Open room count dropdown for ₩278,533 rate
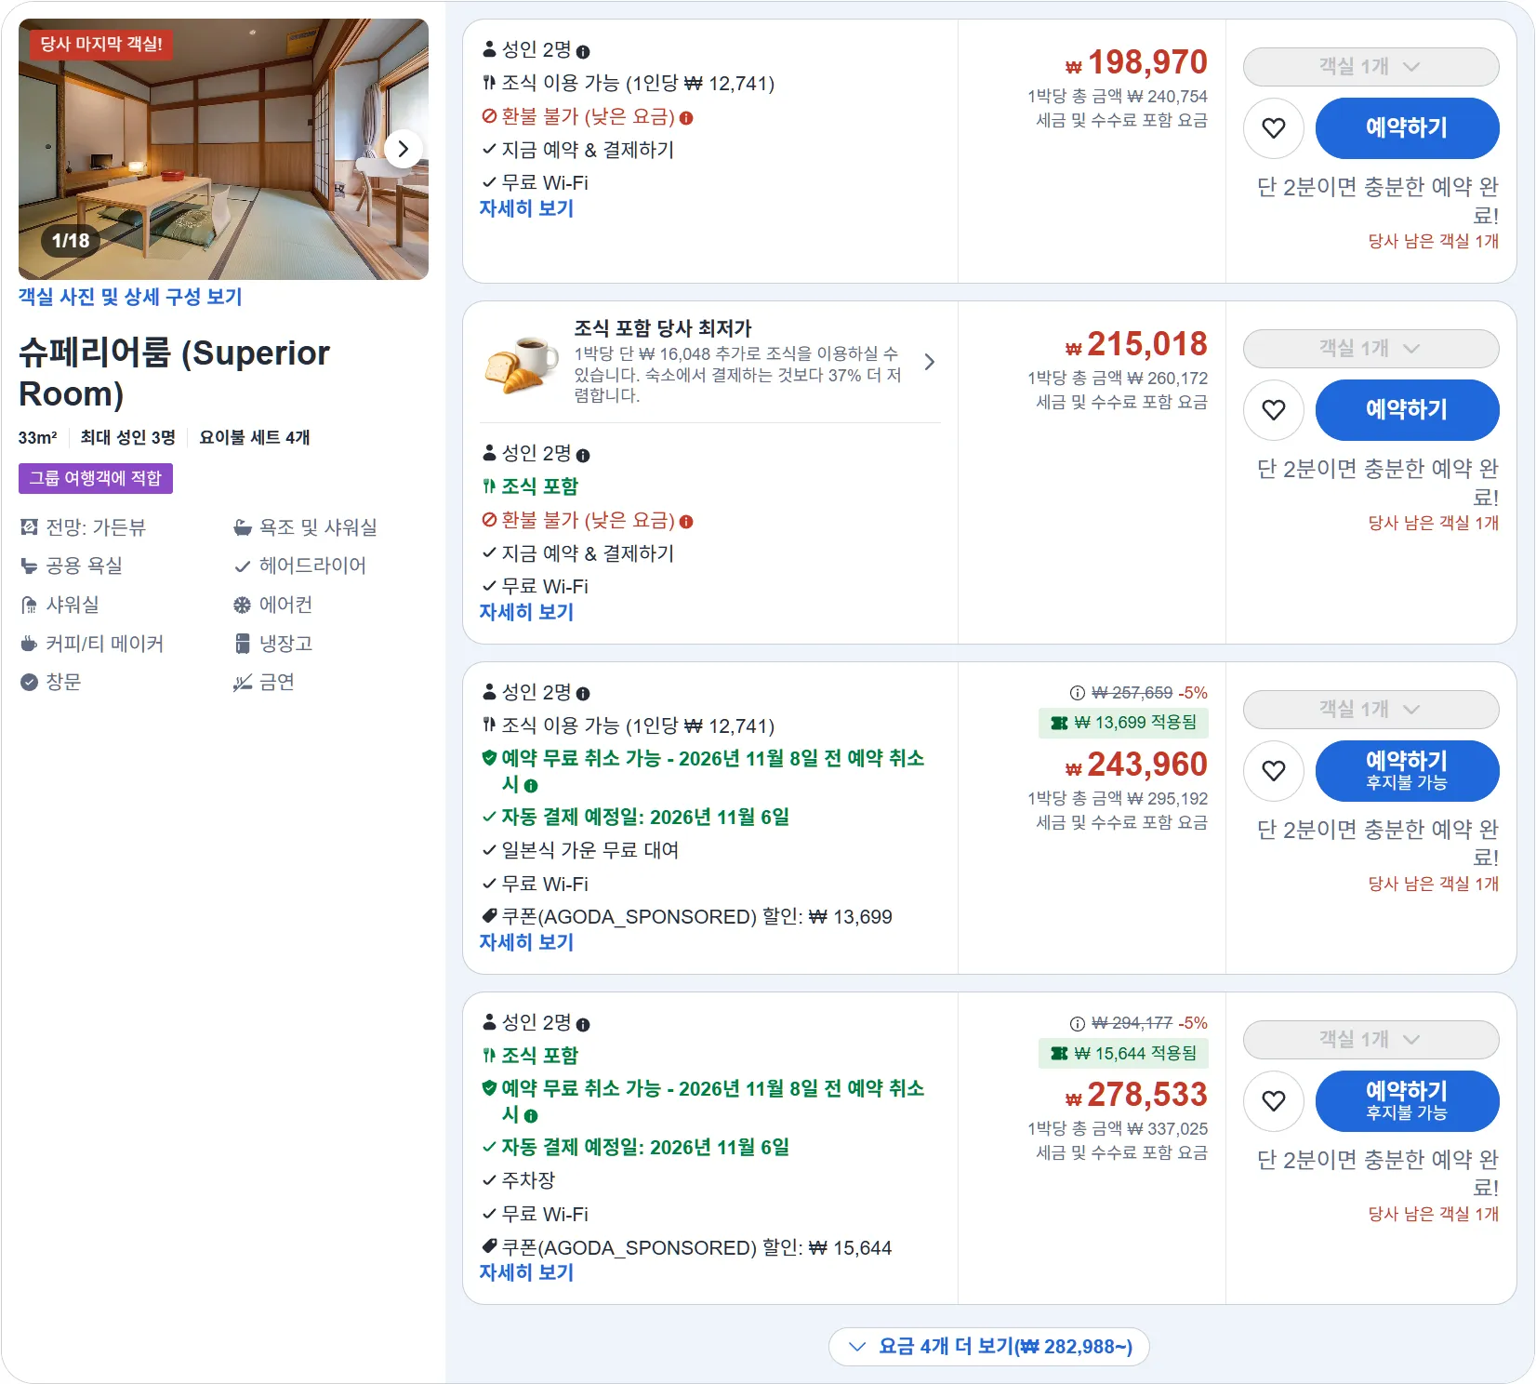The height and width of the screenshot is (1384, 1536). coord(1371,1040)
